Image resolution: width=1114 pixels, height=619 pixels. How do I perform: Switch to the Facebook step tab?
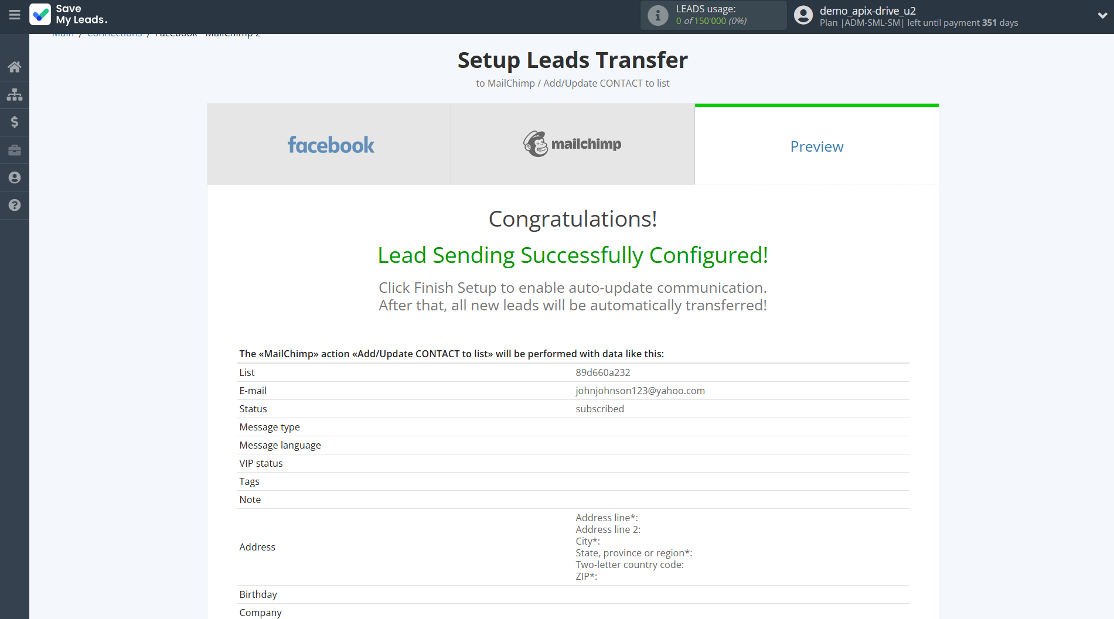tap(329, 145)
